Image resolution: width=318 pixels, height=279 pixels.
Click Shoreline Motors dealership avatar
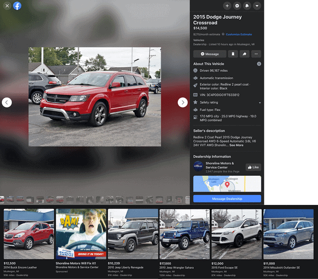point(198,166)
